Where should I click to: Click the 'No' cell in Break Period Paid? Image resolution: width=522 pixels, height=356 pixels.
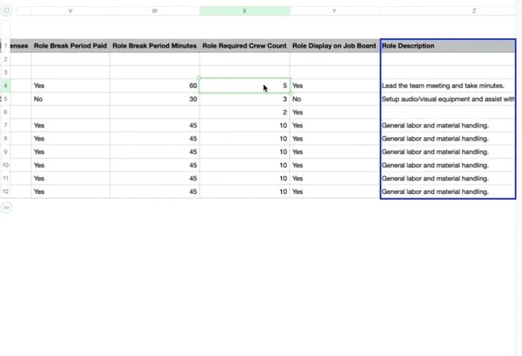70,99
